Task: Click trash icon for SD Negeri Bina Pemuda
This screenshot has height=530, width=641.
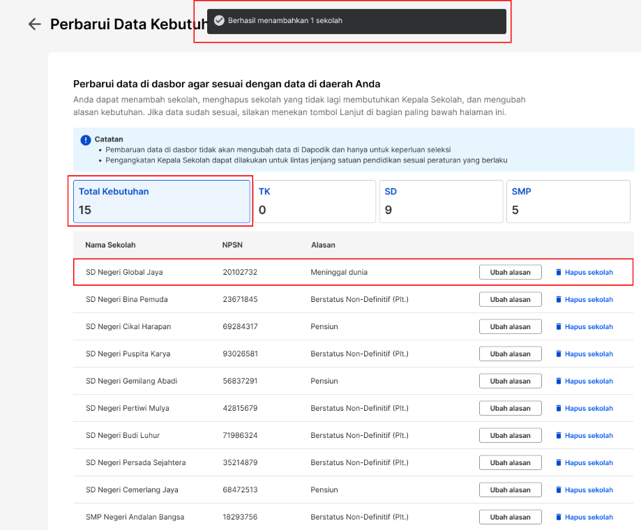Action: point(559,300)
